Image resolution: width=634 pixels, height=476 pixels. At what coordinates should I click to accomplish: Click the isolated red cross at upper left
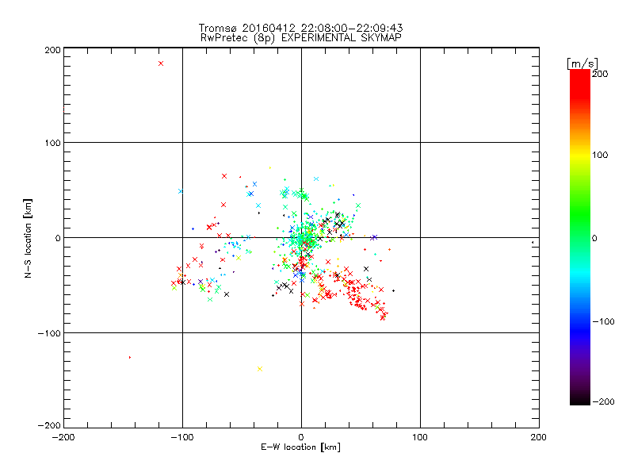(161, 63)
